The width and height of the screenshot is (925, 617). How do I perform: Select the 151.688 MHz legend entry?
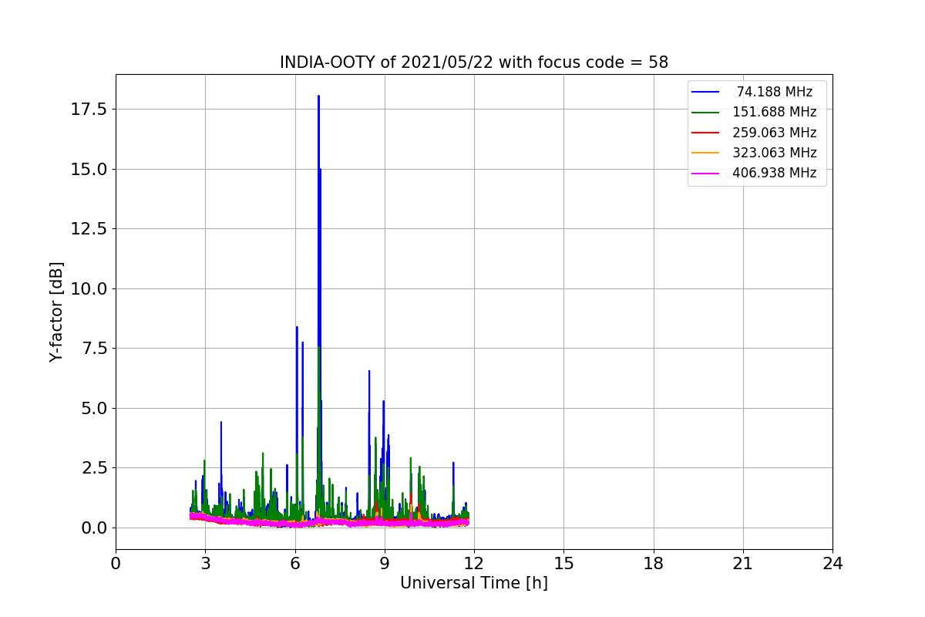point(755,112)
